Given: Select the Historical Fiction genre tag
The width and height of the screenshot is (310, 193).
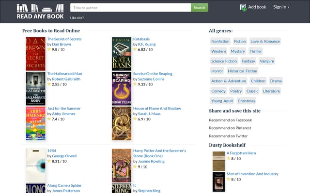Looking at the screenshot, I should tap(242, 71).
